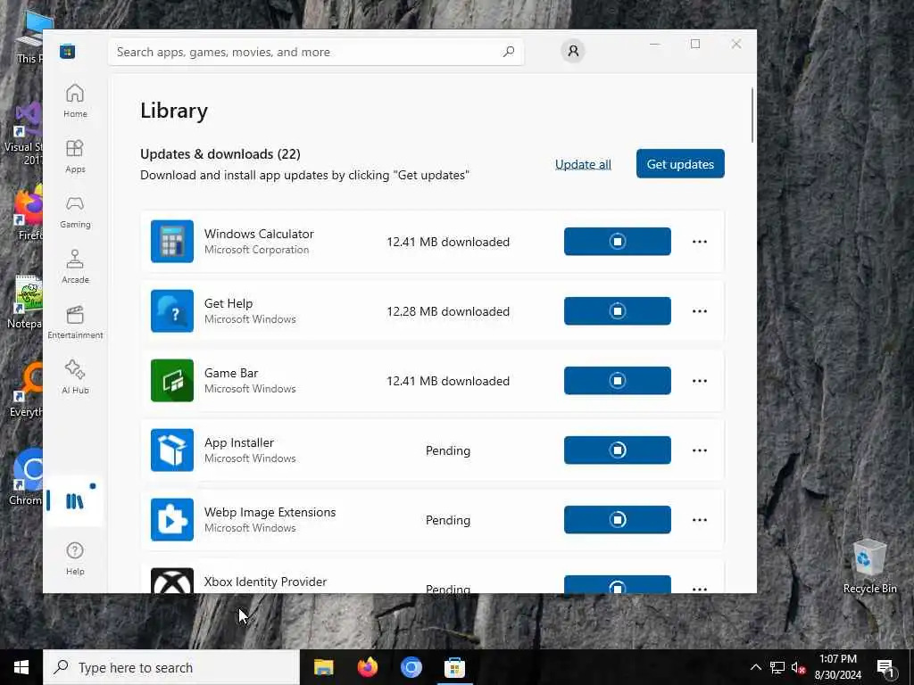Open Home in the Store sidebar
The width and height of the screenshot is (914, 685).
tap(75, 102)
